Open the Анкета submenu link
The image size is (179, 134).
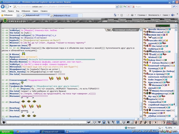(x=172, y=21)
